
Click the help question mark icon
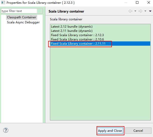pos(6,130)
